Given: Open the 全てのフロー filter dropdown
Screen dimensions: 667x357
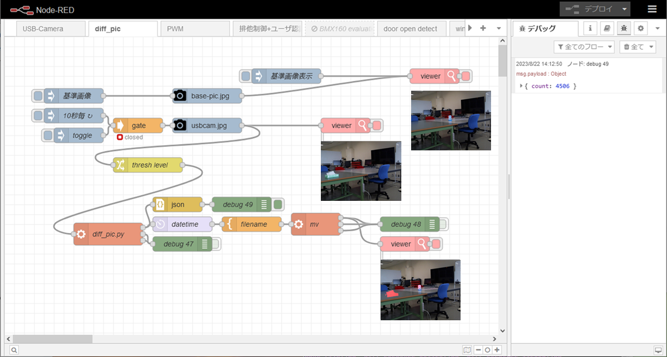Looking at the screenshot, I should (584, 47).
